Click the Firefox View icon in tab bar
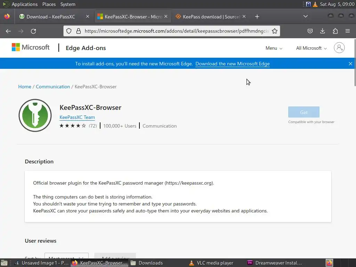The width and height of the screenshot is (356, 267). click(x=7, y=17)
